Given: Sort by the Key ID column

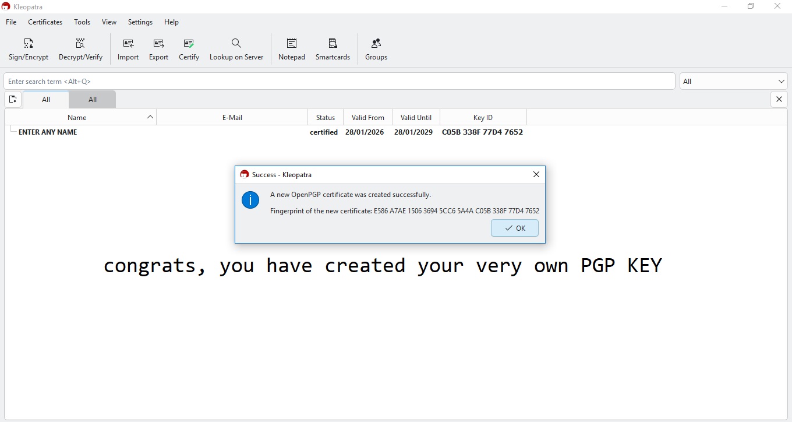Looking at the screenshot, I should click(x=483, y=117).
